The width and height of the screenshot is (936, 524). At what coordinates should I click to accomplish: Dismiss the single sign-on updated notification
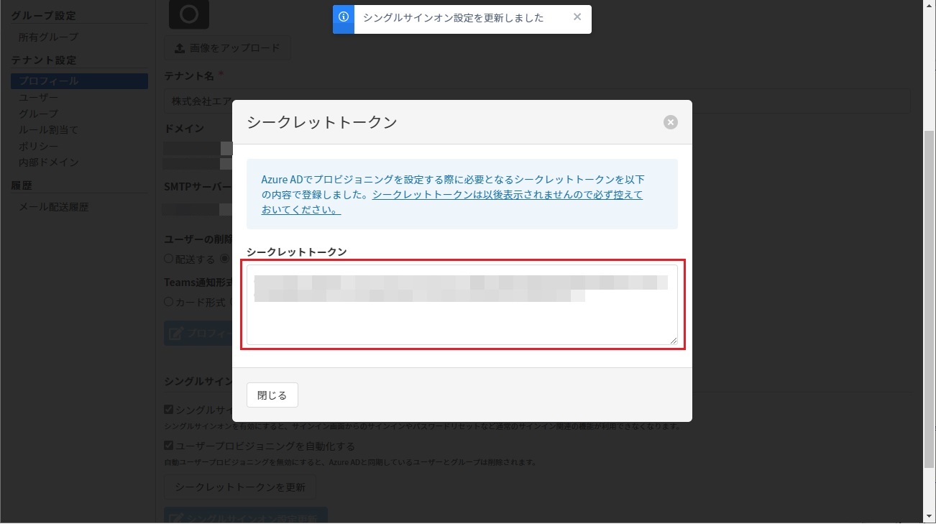[577, 17]
